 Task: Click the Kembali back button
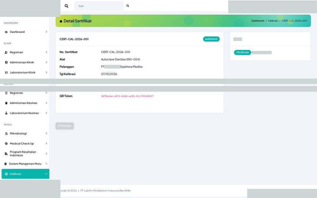(65, 126)
